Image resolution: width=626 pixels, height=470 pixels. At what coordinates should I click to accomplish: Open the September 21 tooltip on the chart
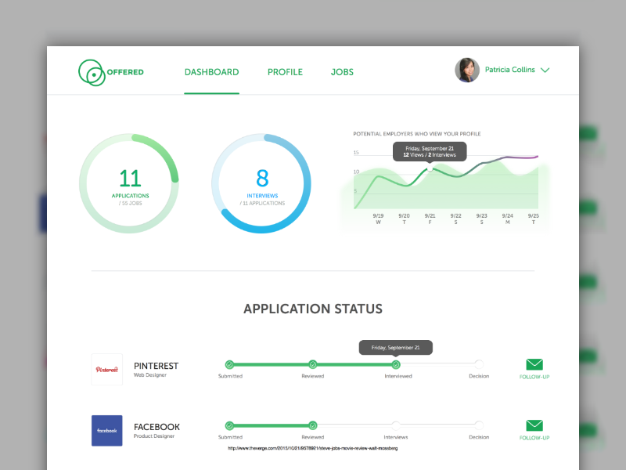(429, 151)
